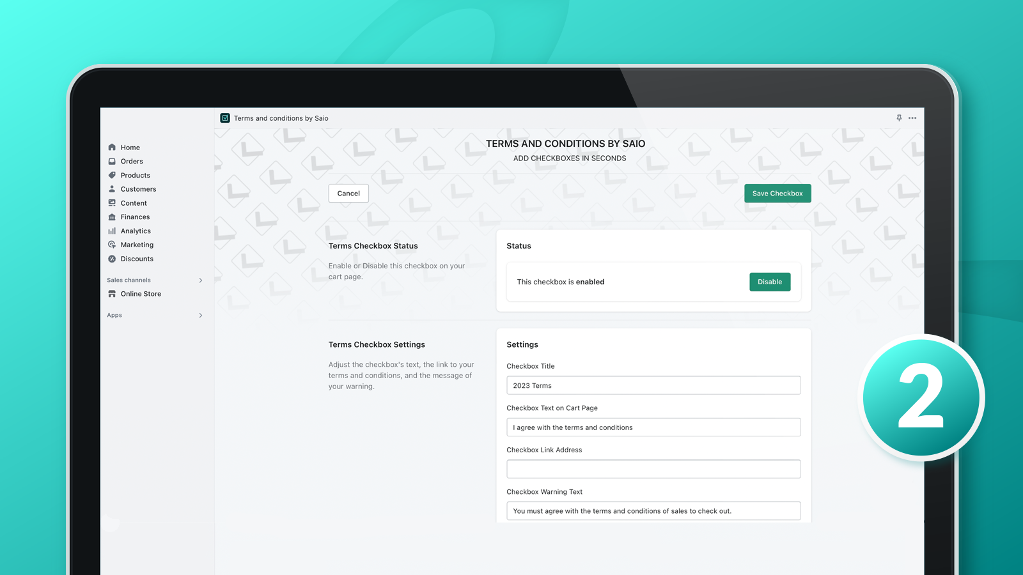The width and height of the screenshot is (1023, 575).
Task: Open the three-dot more options menu
Action: pyautogui.click(x=912, y=118)
